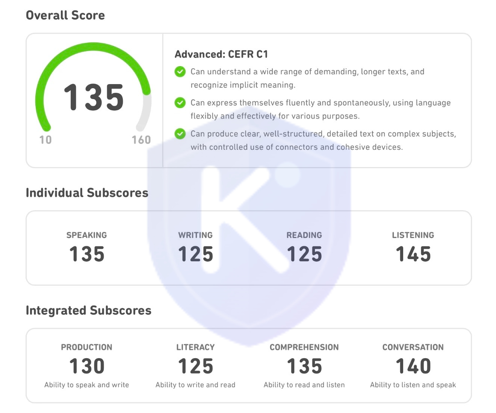Click the Writing subscore 125
Image resolution: width=496 pixels, height=413 pixels.
pyautogui.click(x=195, y=254)
